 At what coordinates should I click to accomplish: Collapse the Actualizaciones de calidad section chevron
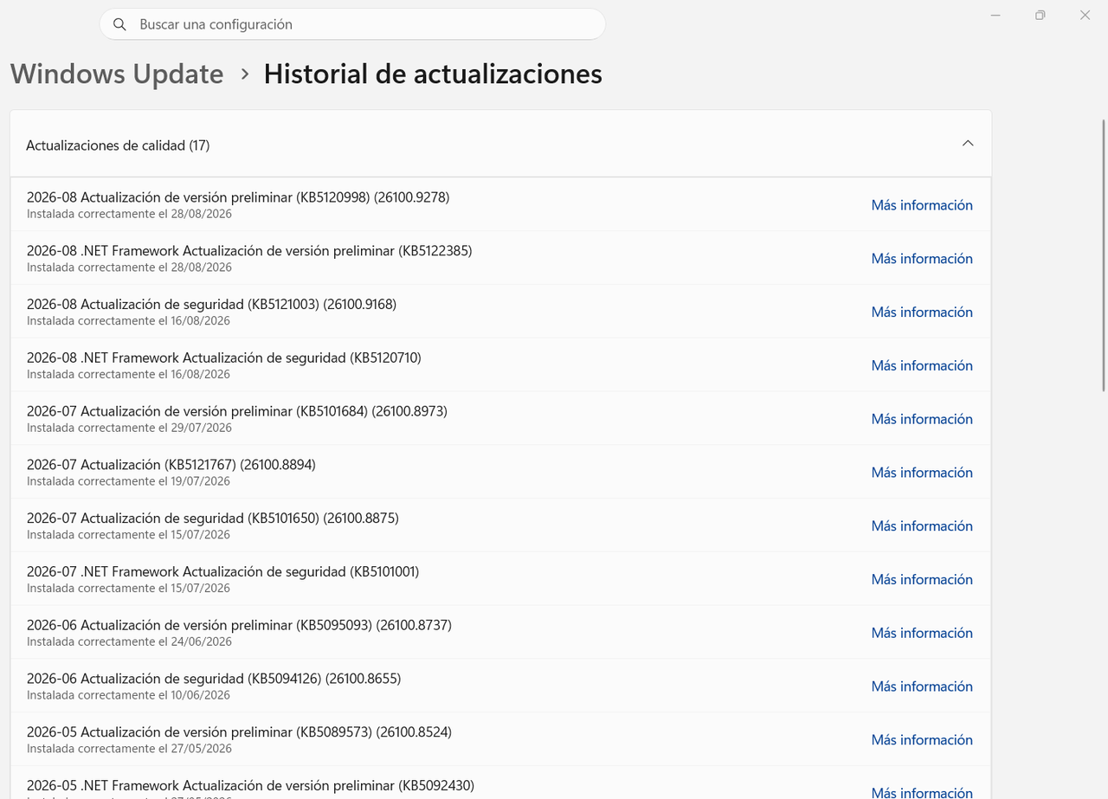click(968, 144)
